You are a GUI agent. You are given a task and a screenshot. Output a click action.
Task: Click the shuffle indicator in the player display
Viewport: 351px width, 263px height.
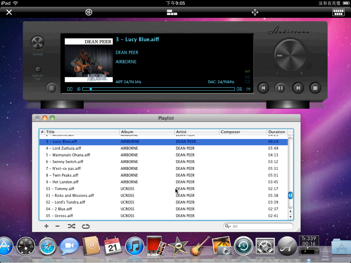(247, 77)
